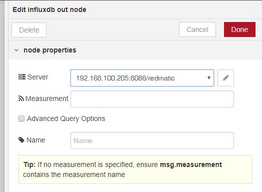Image resolution: width=262 pixels, height=192 pixels.
Task: Focus the Measurement input field
Action: click(152, 99)
